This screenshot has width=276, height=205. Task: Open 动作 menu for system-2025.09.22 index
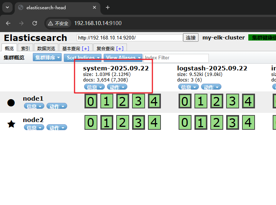(117, 87)
